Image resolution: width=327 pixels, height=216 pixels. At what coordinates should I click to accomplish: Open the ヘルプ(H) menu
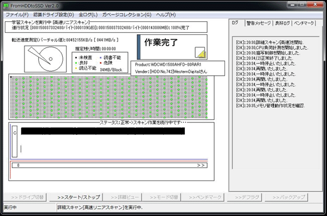click(x=166, y=15)
